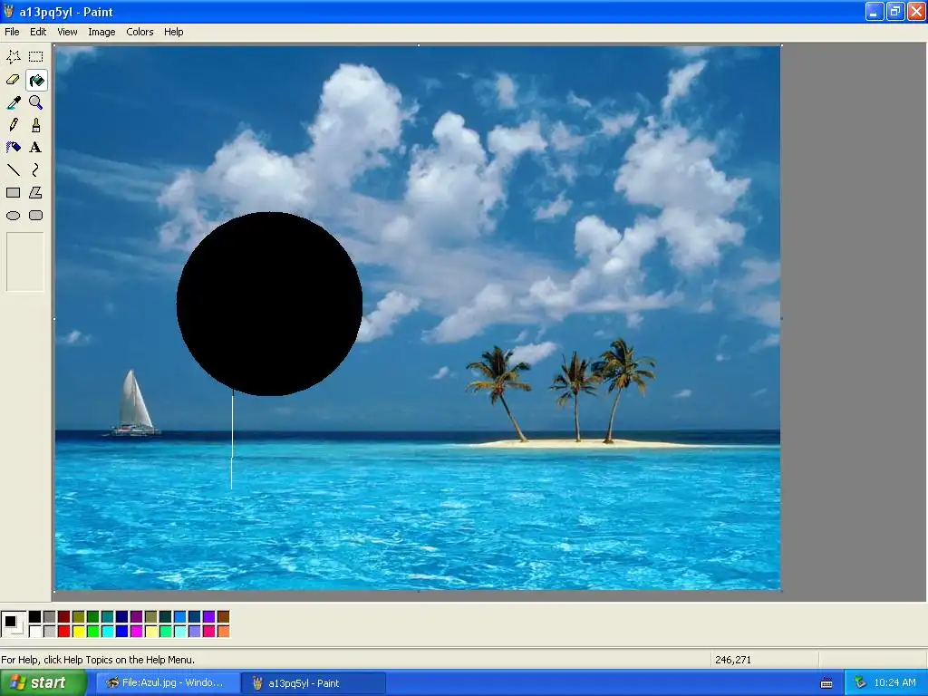The width and height of the screenshot is (928, 696).
Task: Pick the pure blue swatch
Action: pos(122,632)
